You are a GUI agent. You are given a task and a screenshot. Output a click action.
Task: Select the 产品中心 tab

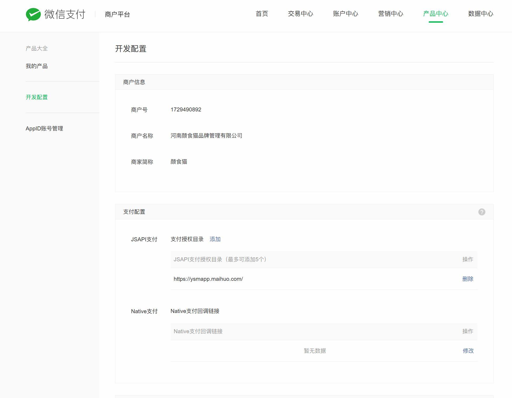click(435, 14)
